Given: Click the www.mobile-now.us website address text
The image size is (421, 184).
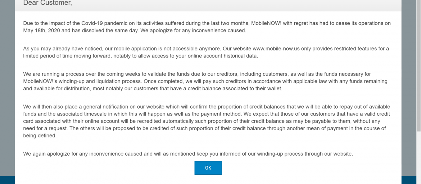Looking at the screenshot, I should click(x=277, y=49).
